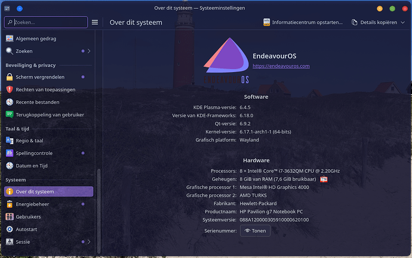Select Gebruikers in the sidebar

(28, 216)
